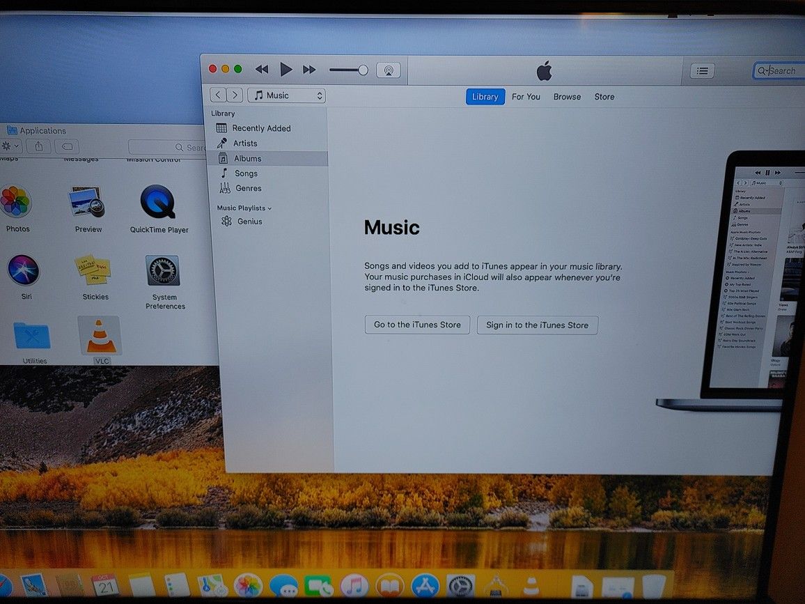The image size is (805, 604).
Task: Click the Apple logo in iTunes header
Action: coord(544,71)
